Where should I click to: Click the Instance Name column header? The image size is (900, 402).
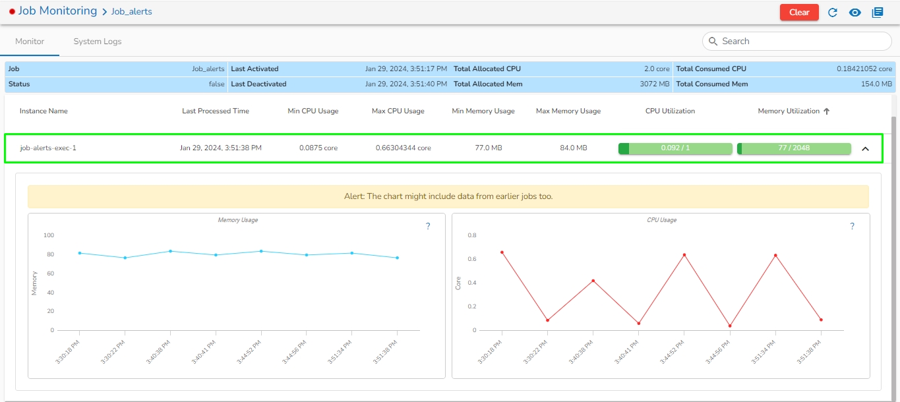click(x=44, y=111)
